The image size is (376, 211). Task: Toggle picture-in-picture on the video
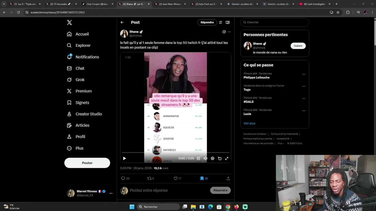pyautogui.click(x=220, y=159)
